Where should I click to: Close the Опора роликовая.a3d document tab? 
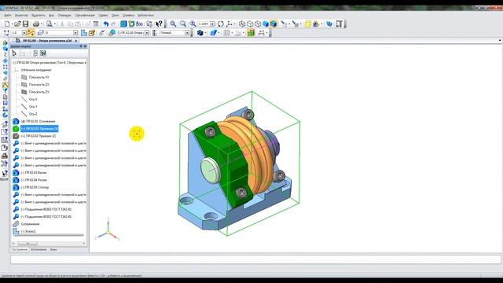tap(76, 41)
